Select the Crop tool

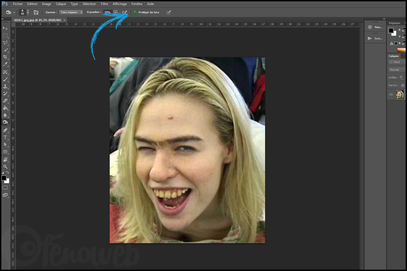point(5,57)
